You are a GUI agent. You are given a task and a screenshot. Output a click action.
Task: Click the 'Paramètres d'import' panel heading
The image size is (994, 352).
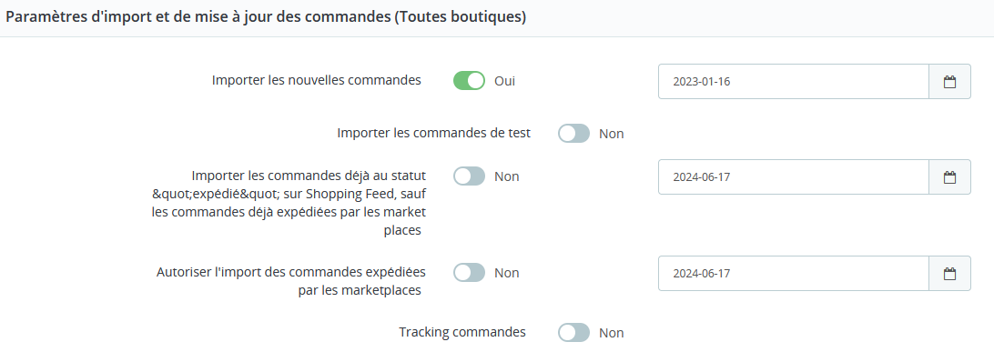pos(266,17)
